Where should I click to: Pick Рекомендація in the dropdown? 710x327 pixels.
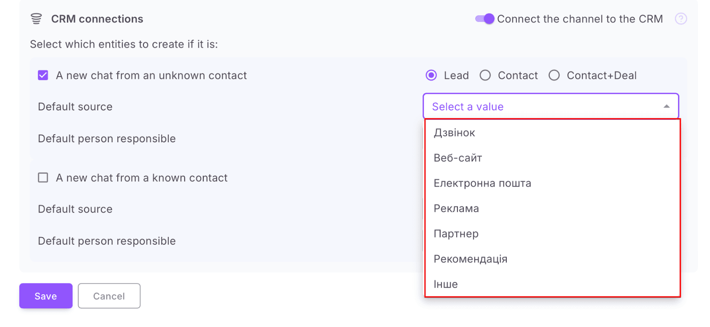pyautogui.click(x=470, y=259)
